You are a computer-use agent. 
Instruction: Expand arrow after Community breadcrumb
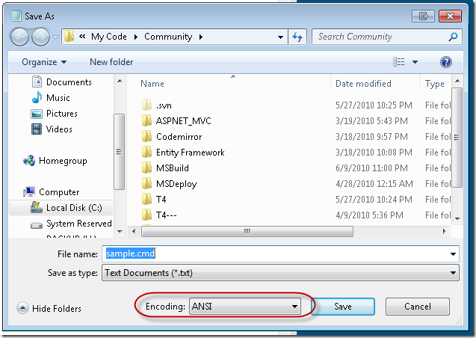[x=201, y=37]
